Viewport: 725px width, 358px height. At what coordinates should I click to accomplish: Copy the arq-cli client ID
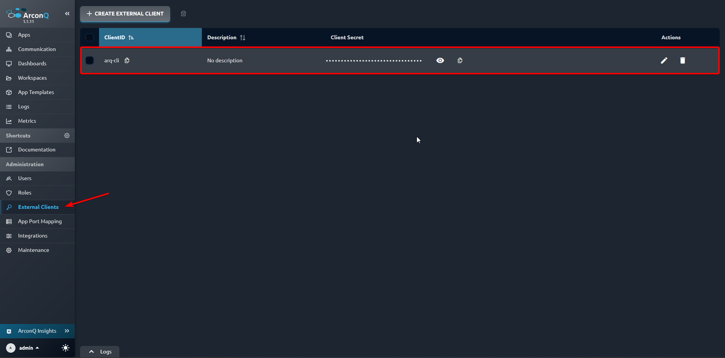(127, 60)
